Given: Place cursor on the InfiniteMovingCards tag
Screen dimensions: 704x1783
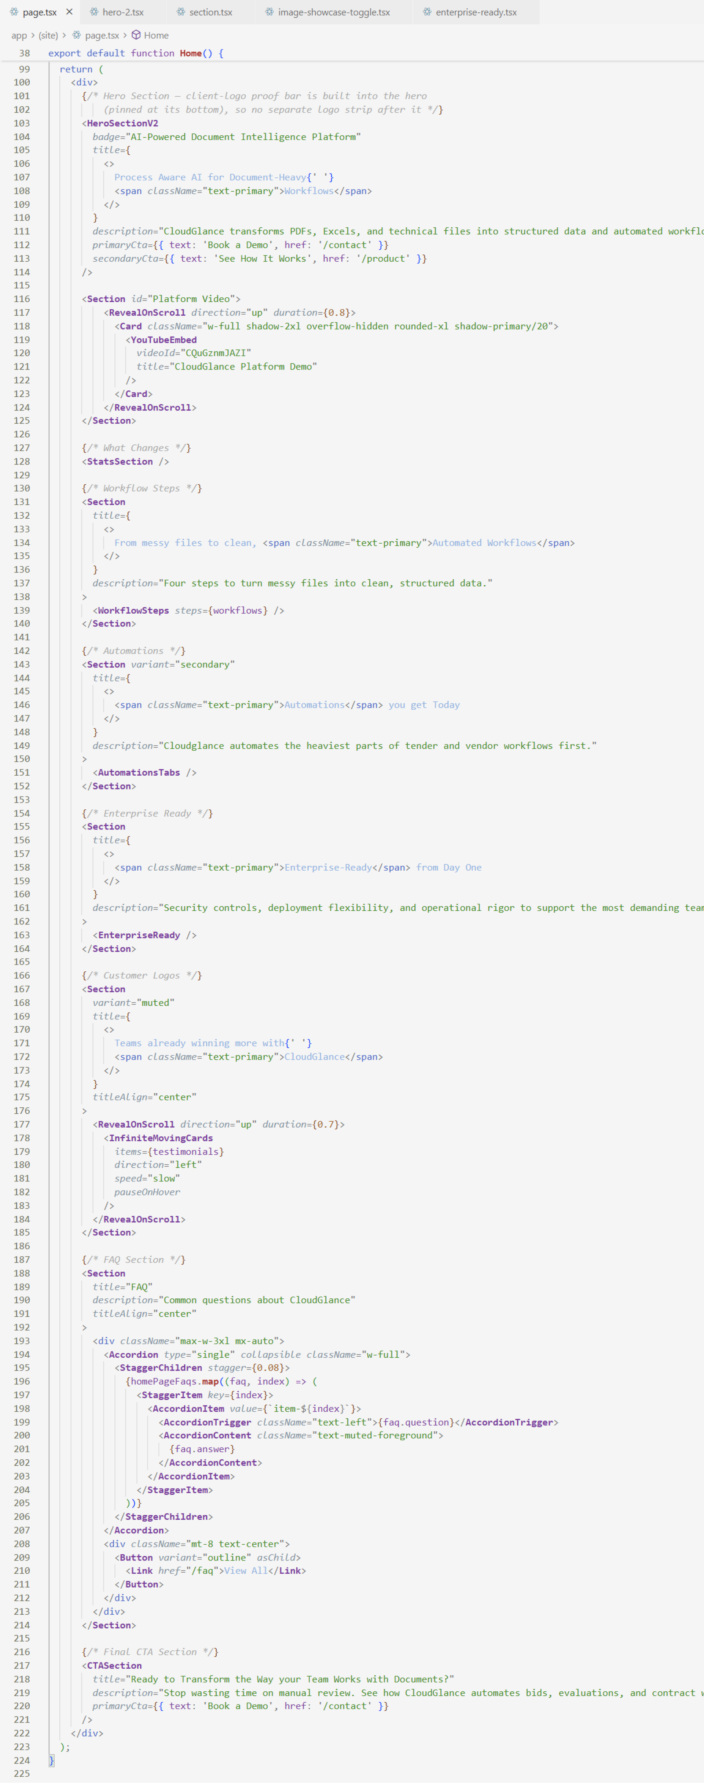Looking at the screenshot, I should click(x=161, y=1138).
